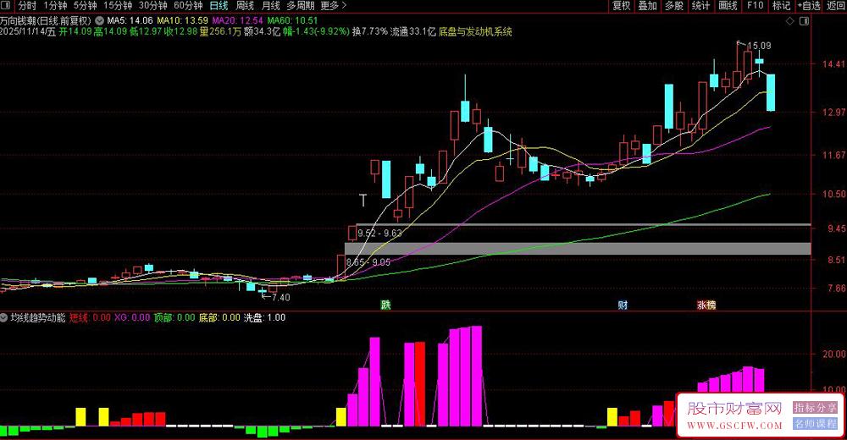847x440 pixels.
Task: Open F10 company information
Action: (755, 6)
